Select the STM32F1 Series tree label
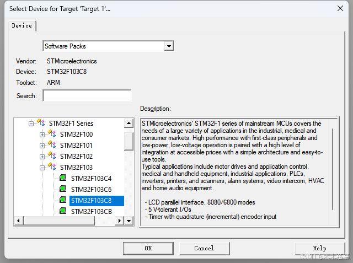Viewport: 353px width, 263px height. [71, 124]
